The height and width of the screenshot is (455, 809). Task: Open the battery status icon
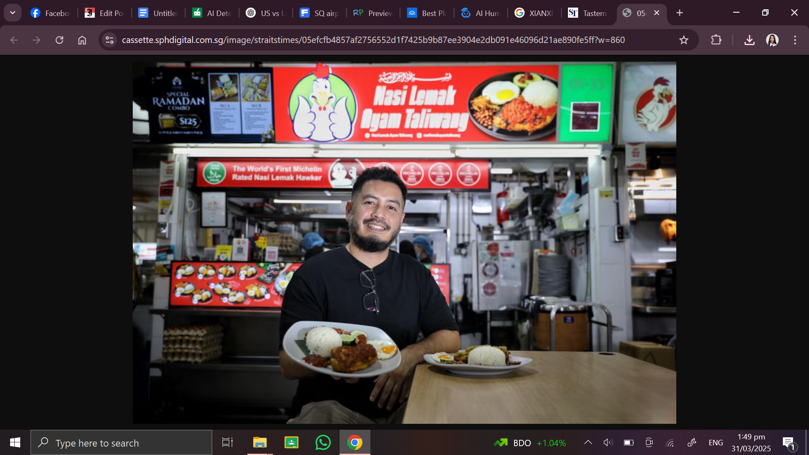tap(629, 442)
